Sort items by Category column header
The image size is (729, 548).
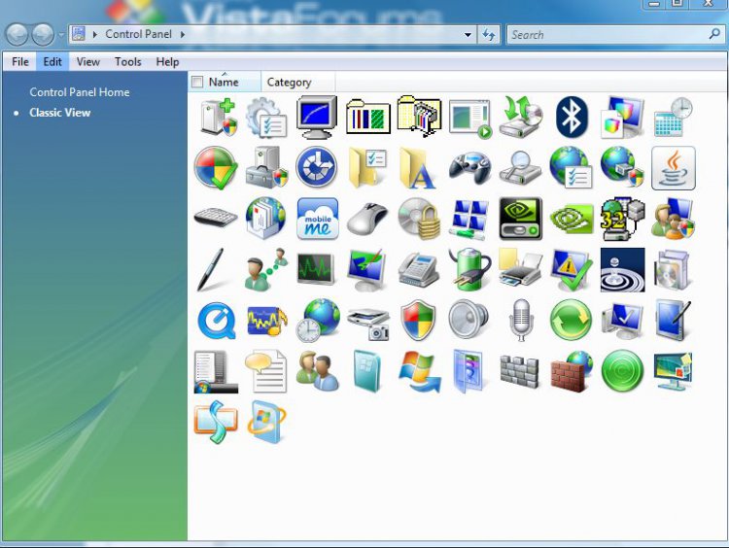[x=297, y=83]
